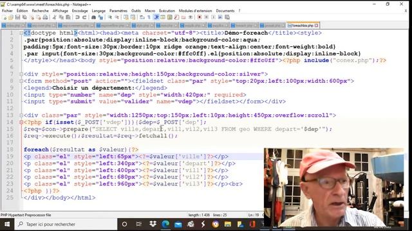Zoom out the editor text
This screenshot has width=412, height=231.
[117, 17]
